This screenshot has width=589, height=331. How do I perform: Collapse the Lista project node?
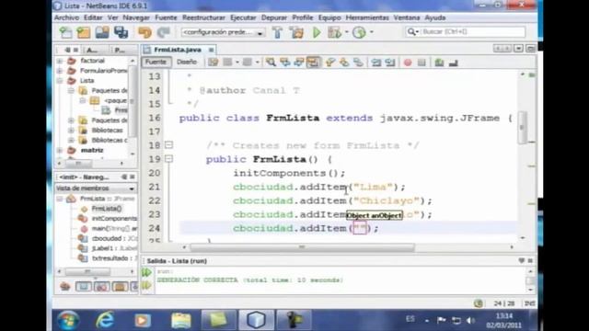(x=60, y=81)
